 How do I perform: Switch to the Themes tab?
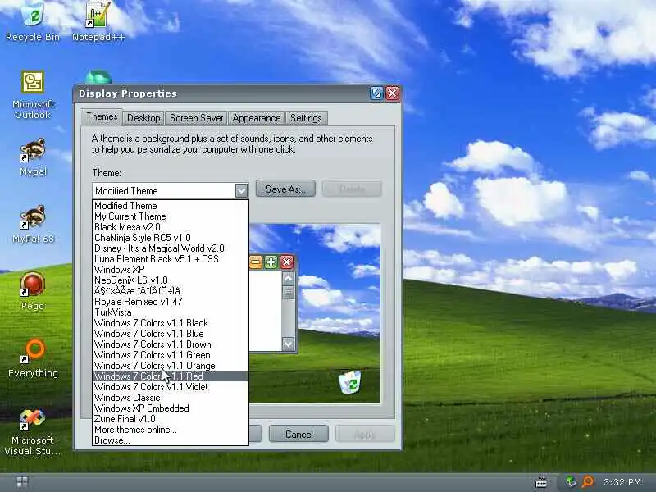click(x=102, y=116)
